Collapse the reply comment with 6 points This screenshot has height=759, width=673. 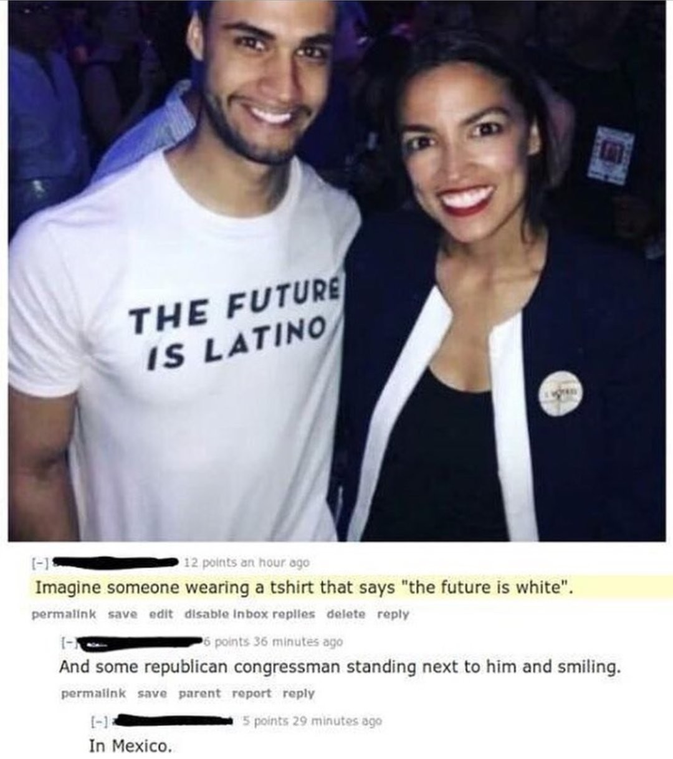67,642
